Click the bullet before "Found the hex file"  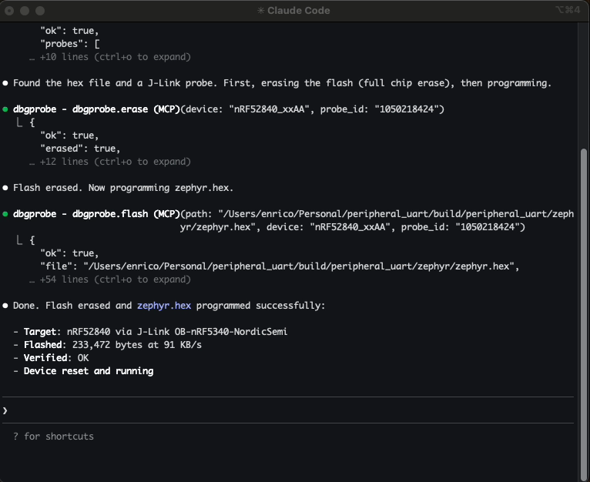[6, 83]
